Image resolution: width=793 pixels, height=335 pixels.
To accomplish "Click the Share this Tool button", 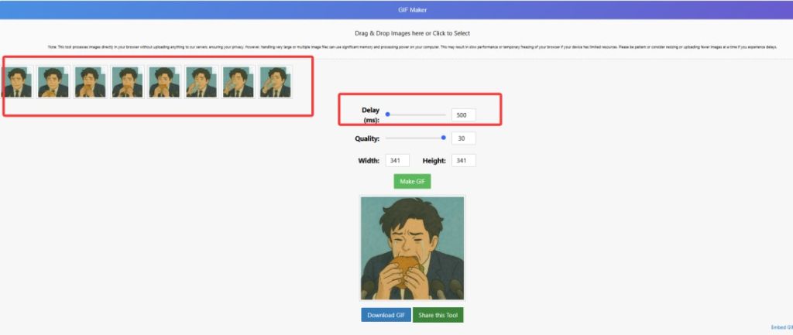I will coord(438,316).
